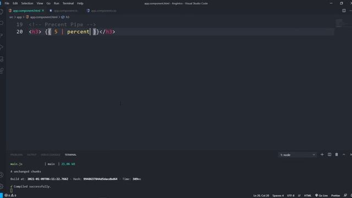Open the Manage gear in activity bar
The image size is (352, 198).
pyautogui.click(x=2, y=186)
